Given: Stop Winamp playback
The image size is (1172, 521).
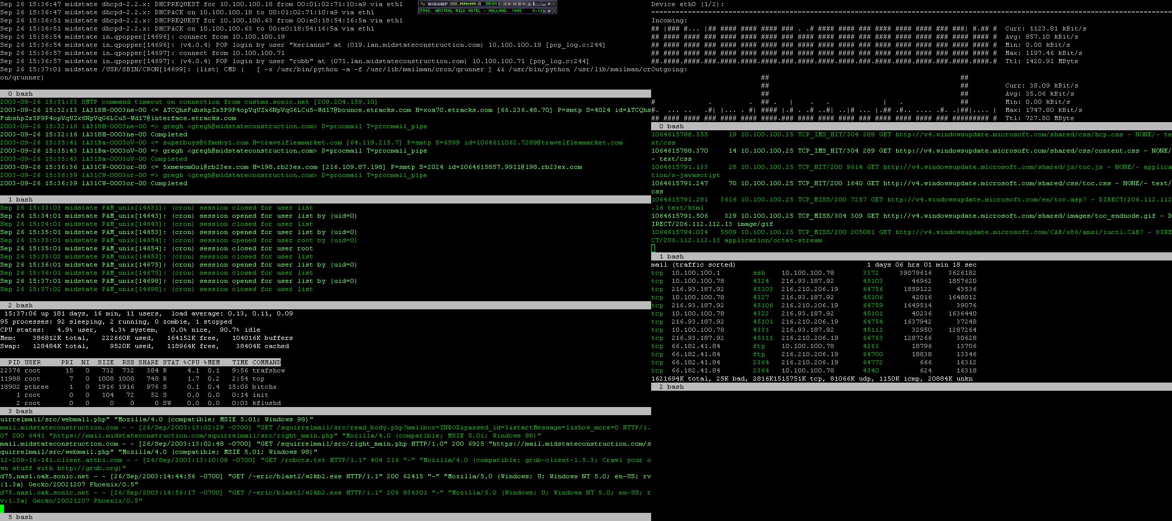Looking at the screenshot, I should click(519, 4).
